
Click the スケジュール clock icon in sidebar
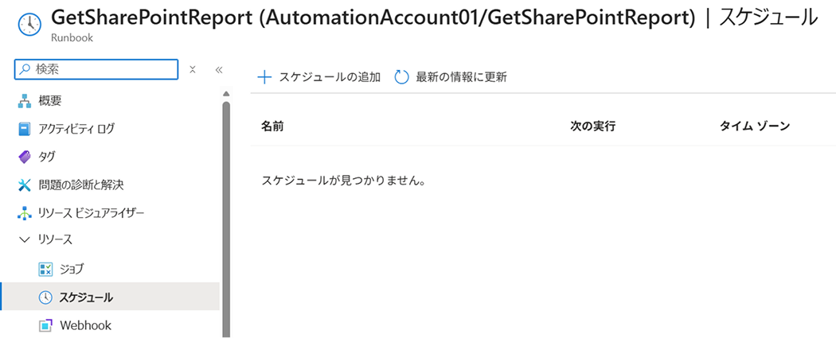pos(45,297)
